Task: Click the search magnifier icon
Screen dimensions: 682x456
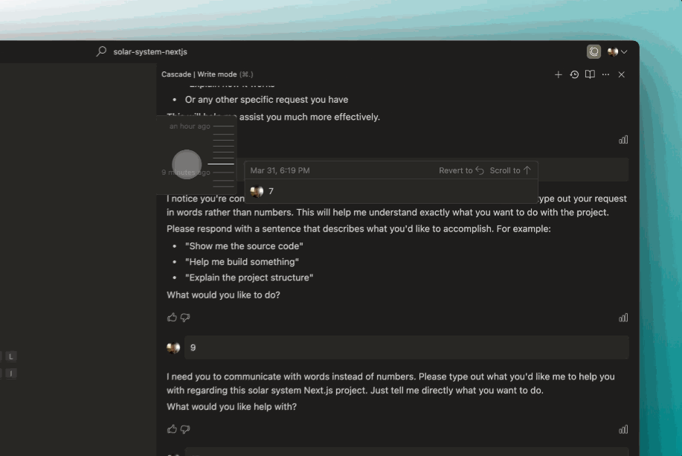Action: pyautogui.click(x=101, y=51)
